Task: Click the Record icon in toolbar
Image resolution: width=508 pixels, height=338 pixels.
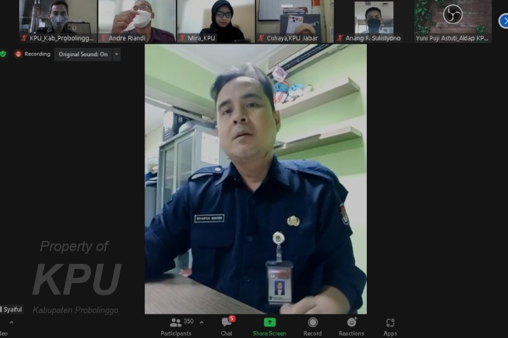Action: (x=312, y=326)
